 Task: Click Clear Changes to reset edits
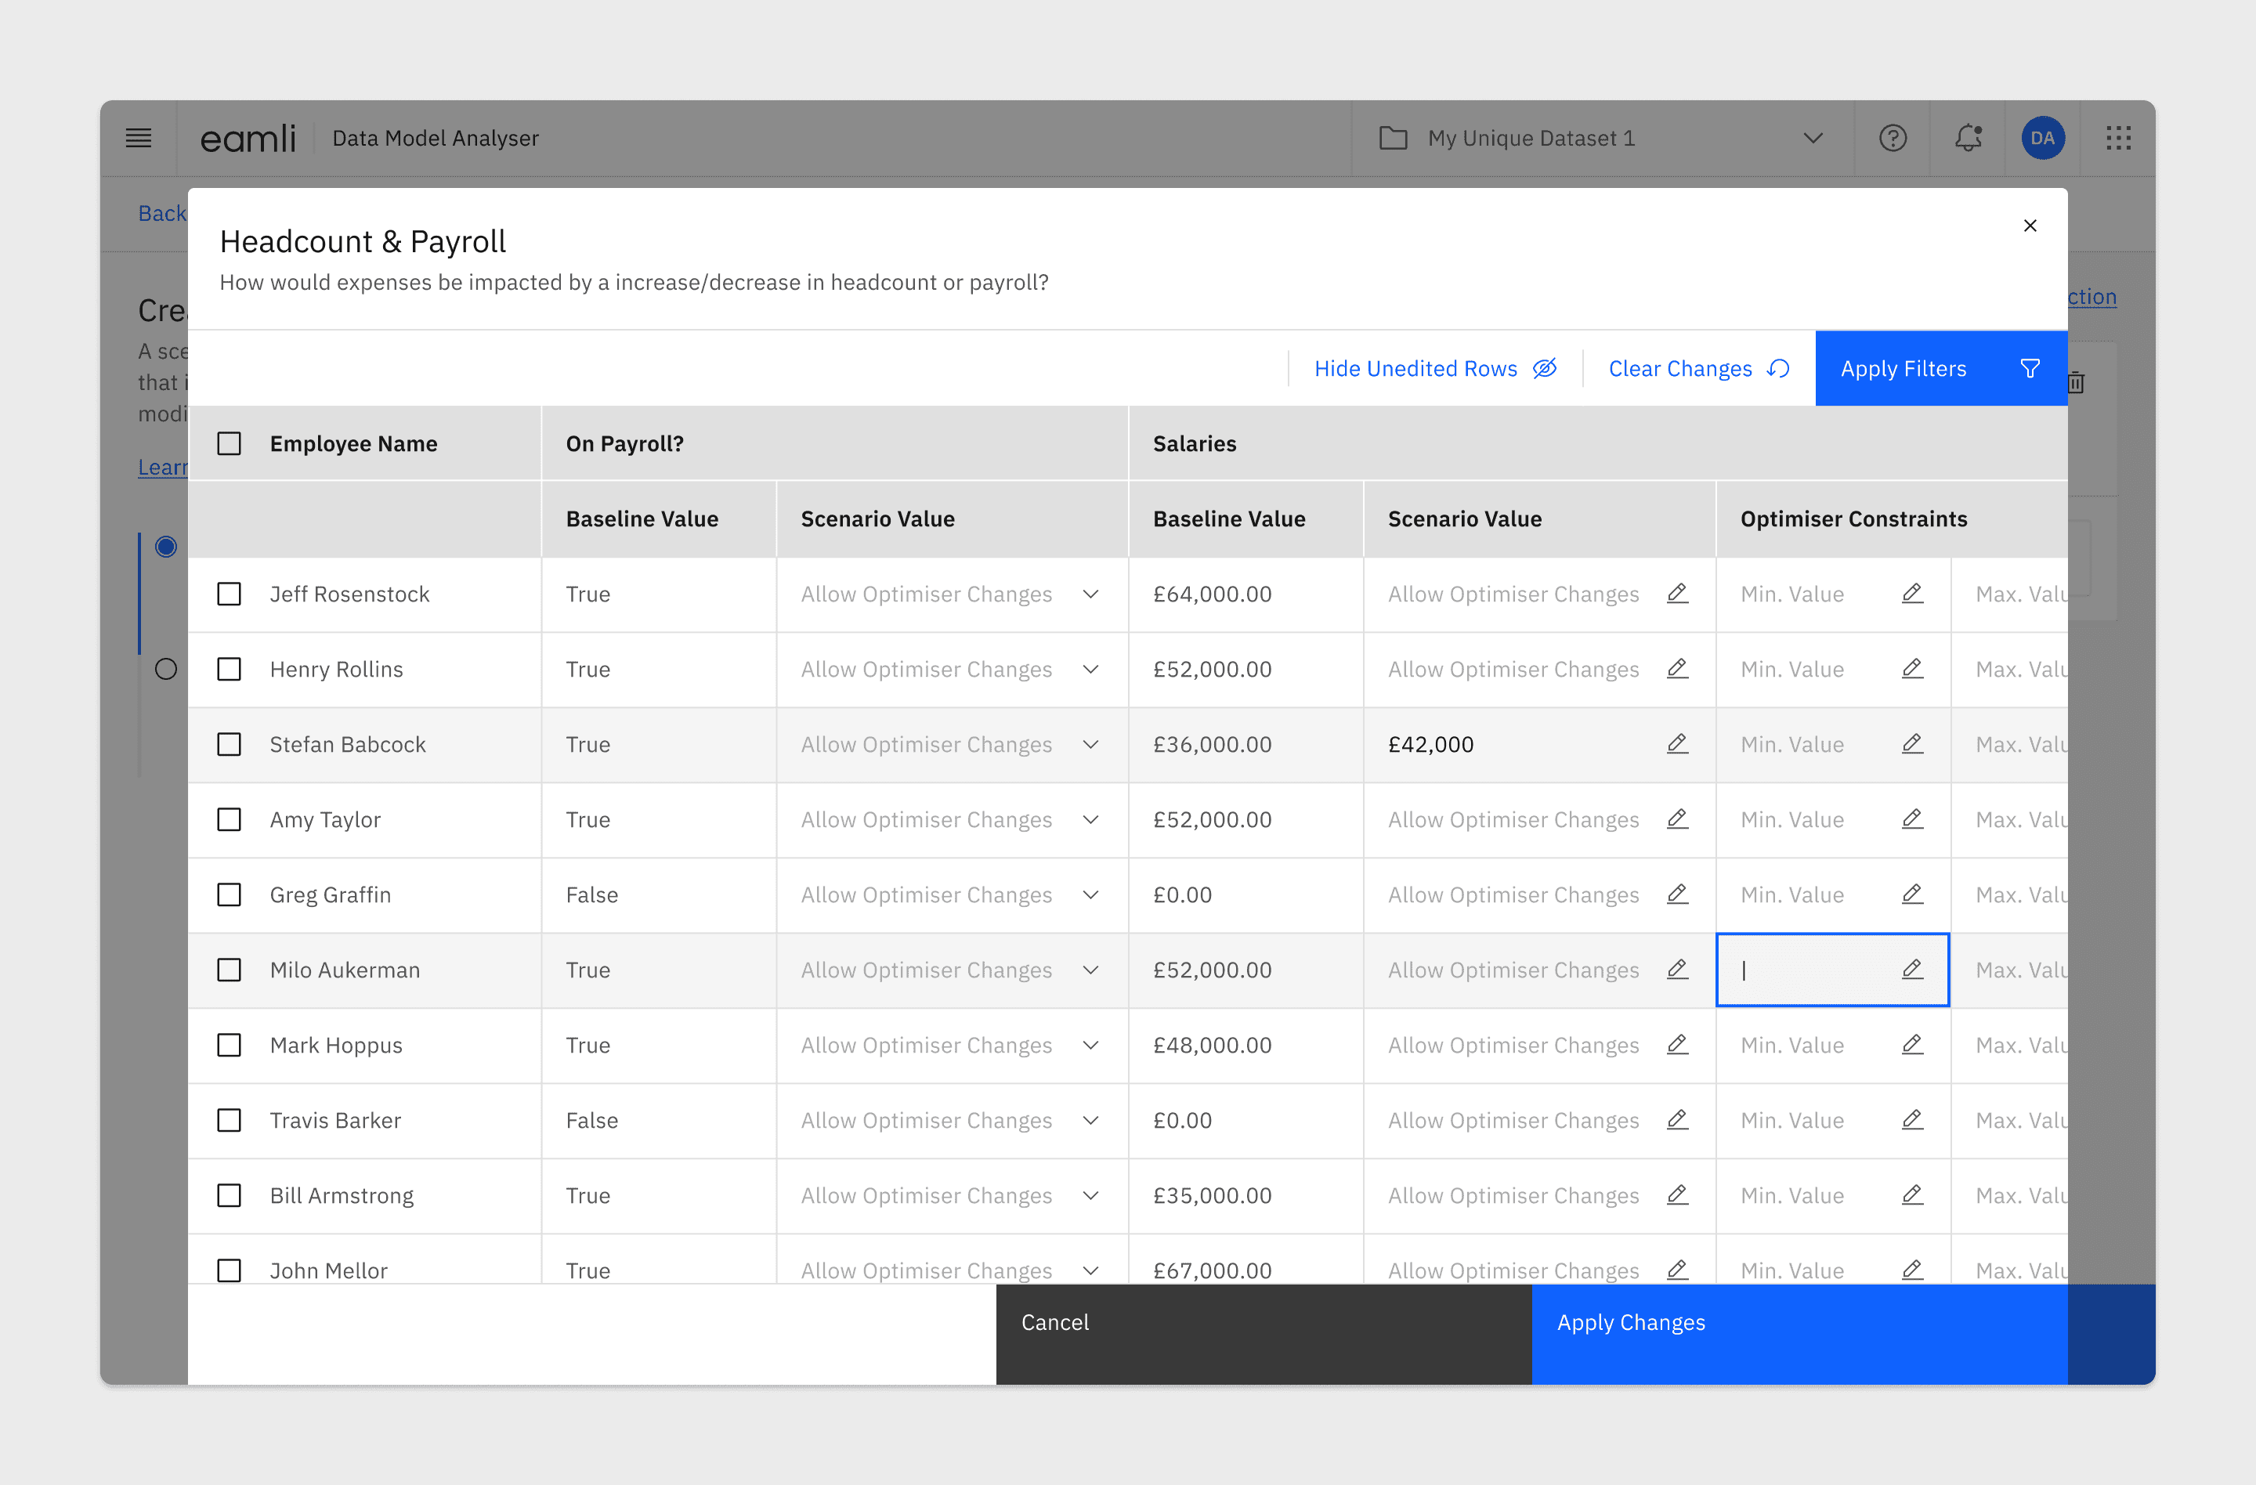pyautogui.click(x=1697, y=369)
